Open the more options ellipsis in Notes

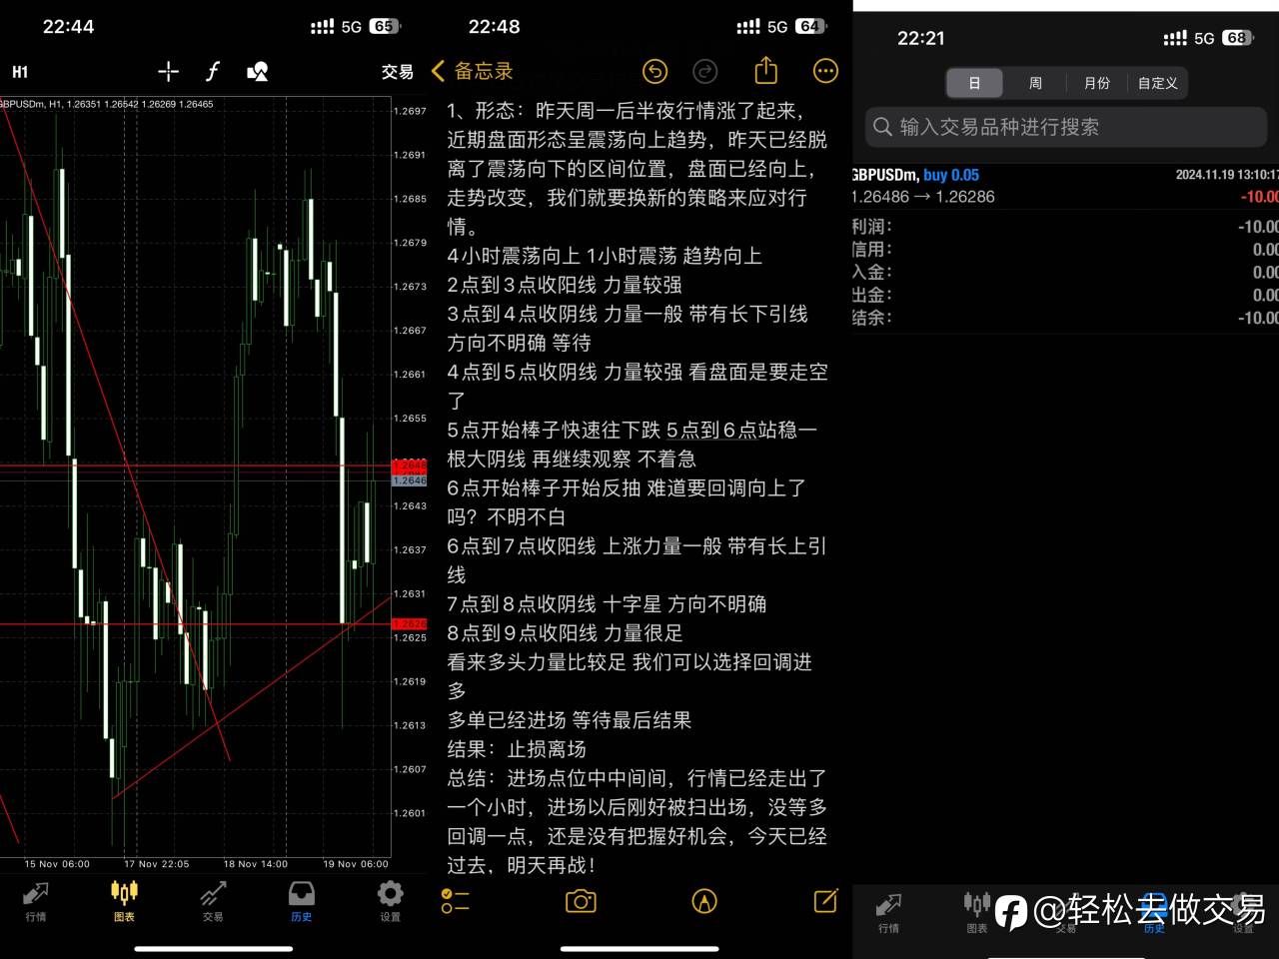tap(825, 71)
